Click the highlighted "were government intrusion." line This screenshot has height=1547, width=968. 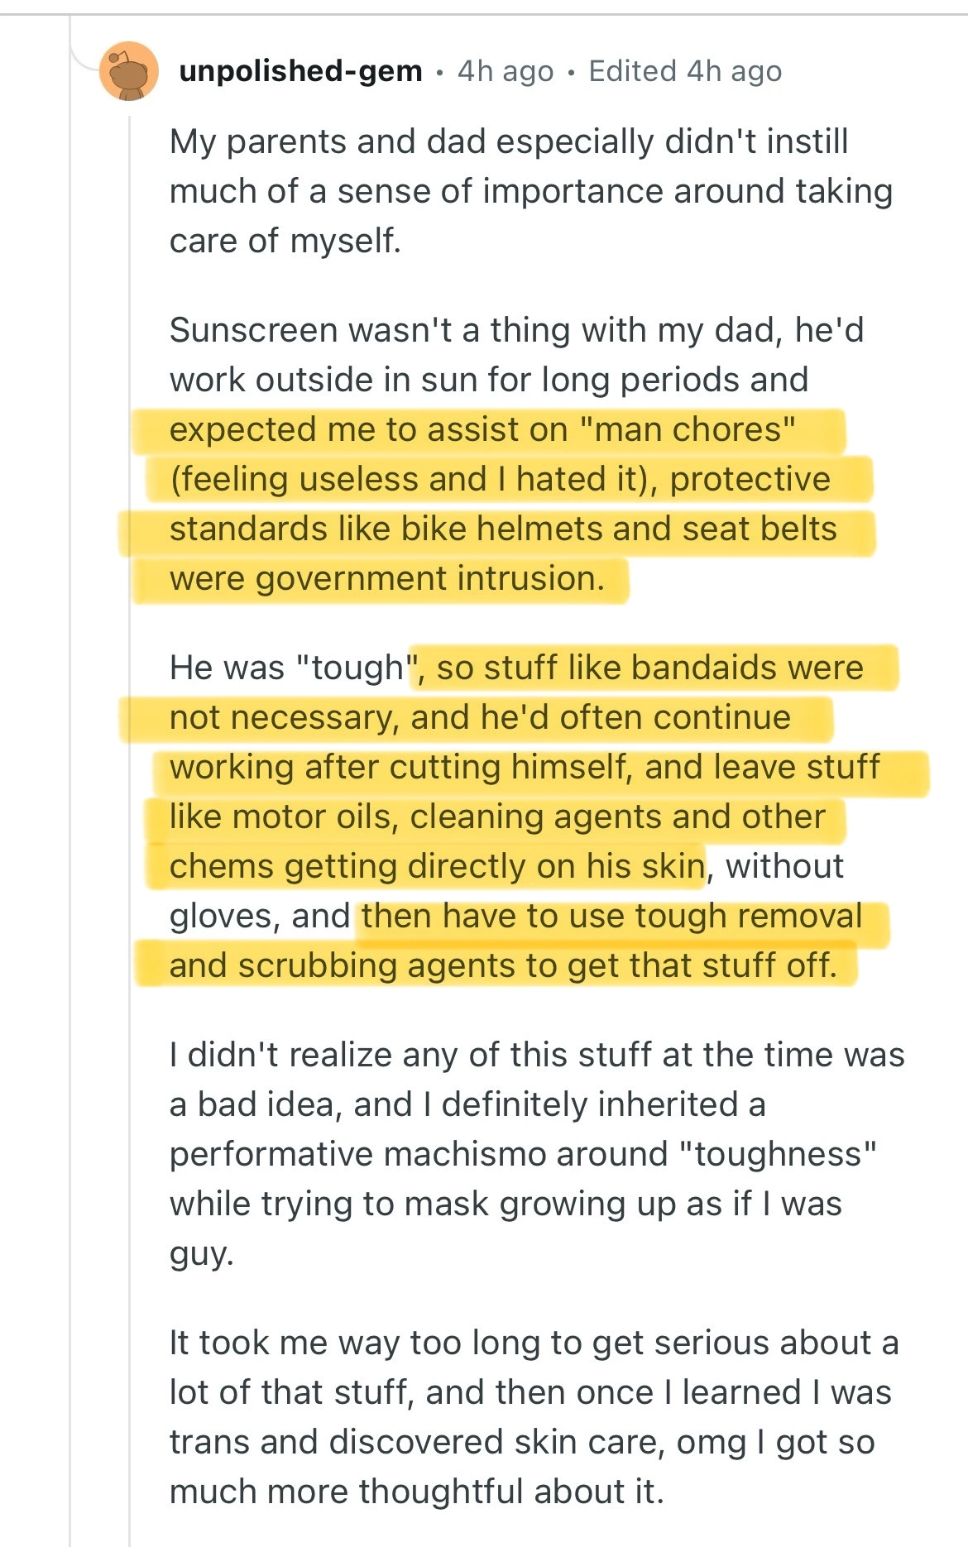click(x=386, y=578)
